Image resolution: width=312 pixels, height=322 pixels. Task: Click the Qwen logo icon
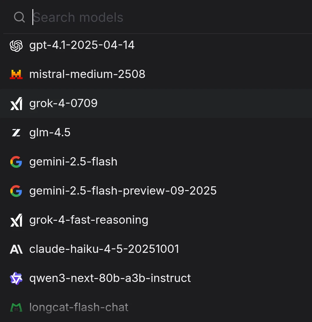[x=16, y=278]
